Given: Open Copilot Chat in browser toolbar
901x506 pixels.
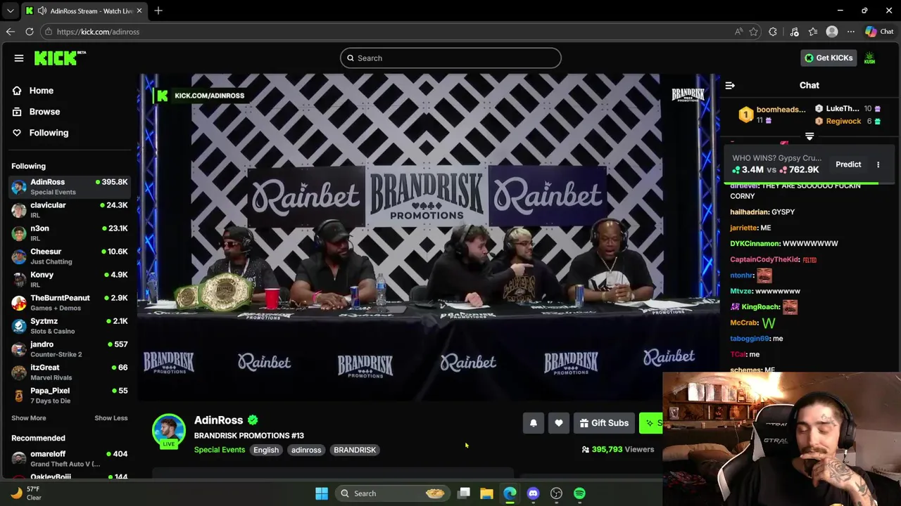Looking at the screenshot, I should point(879,32).
